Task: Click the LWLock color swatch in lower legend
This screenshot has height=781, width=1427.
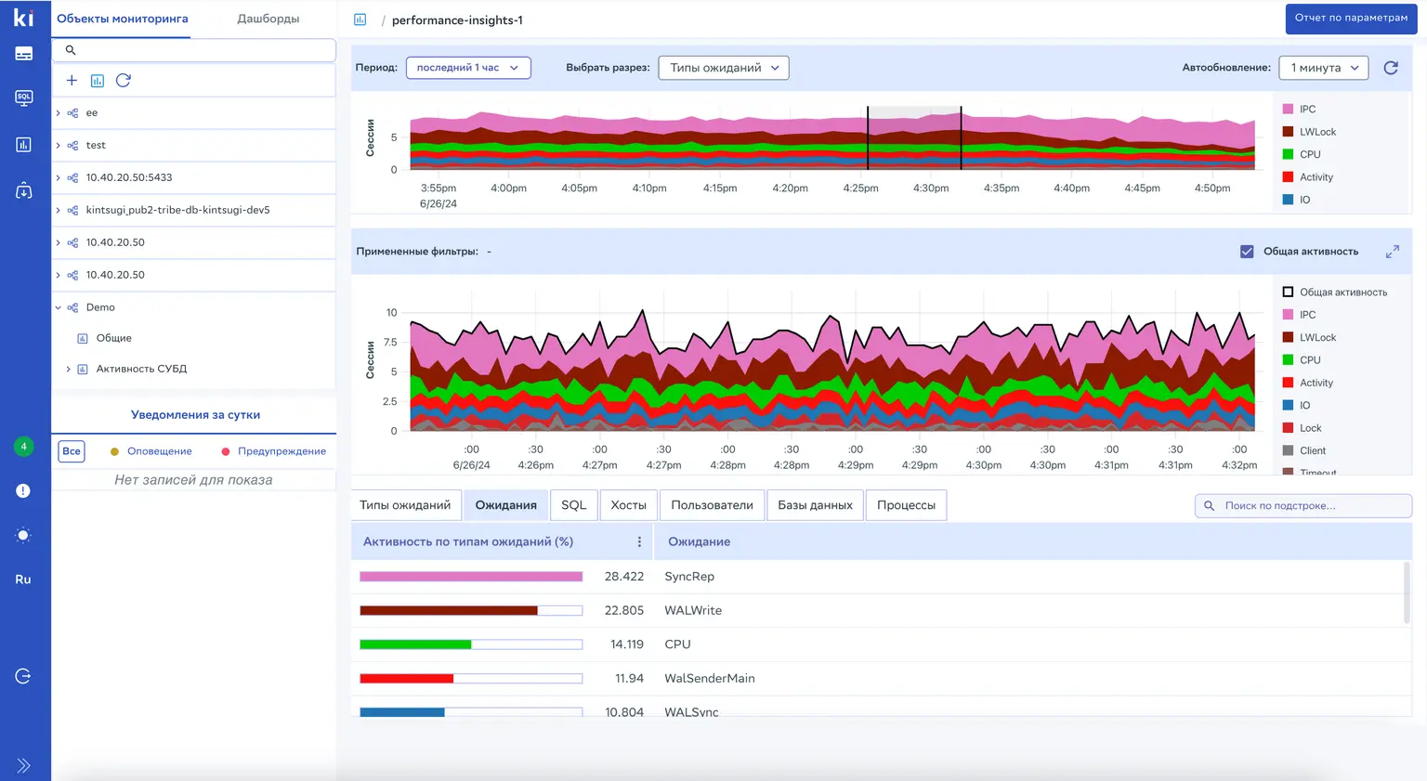Action: point(1288,337)
